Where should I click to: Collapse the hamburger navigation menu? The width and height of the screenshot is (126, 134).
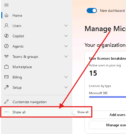point(6,5)
